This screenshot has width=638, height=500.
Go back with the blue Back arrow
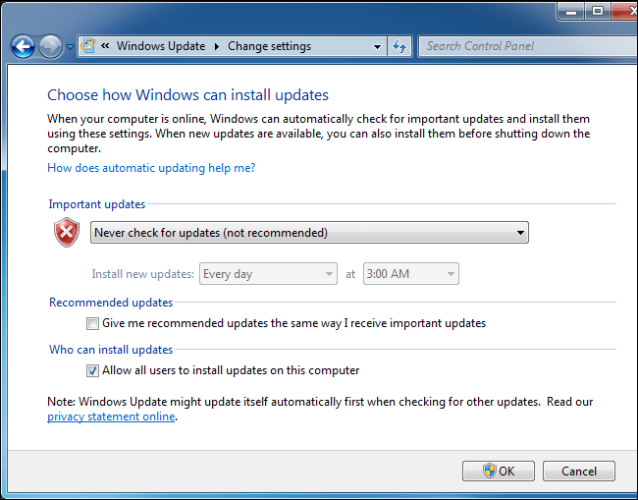23,47
